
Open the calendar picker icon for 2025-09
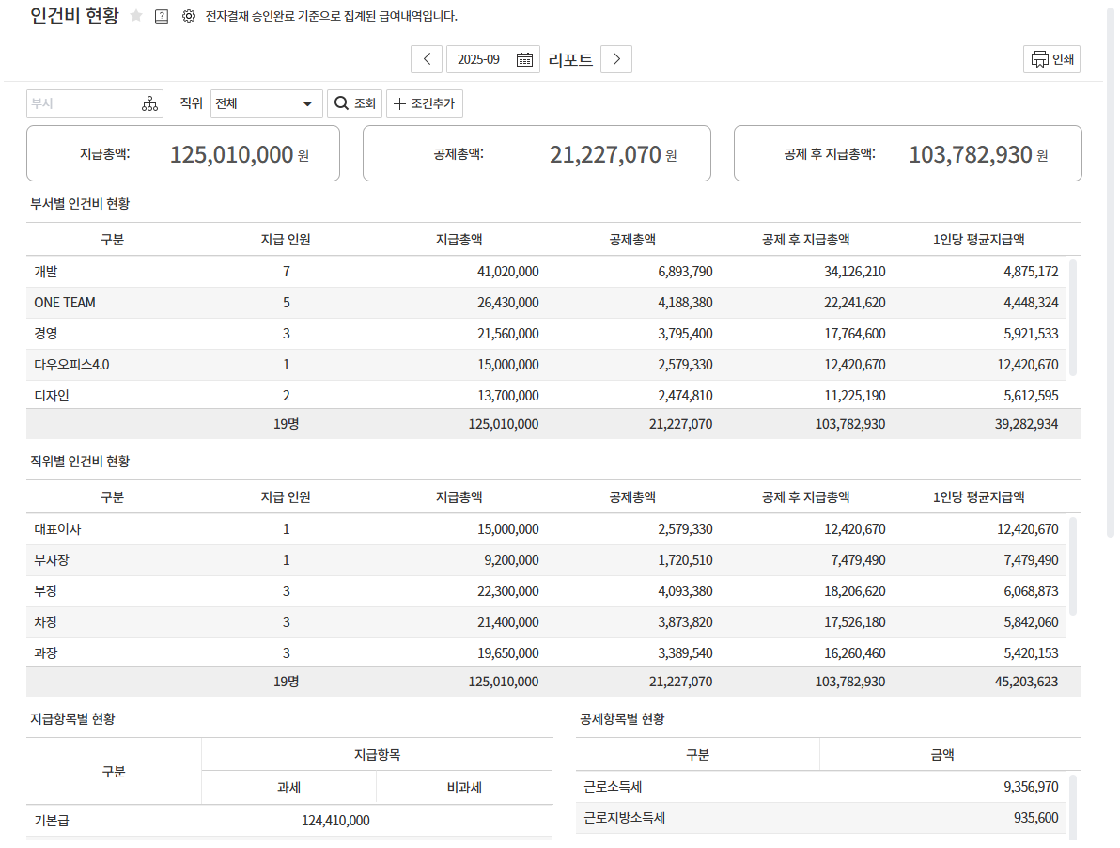point(524,59)
